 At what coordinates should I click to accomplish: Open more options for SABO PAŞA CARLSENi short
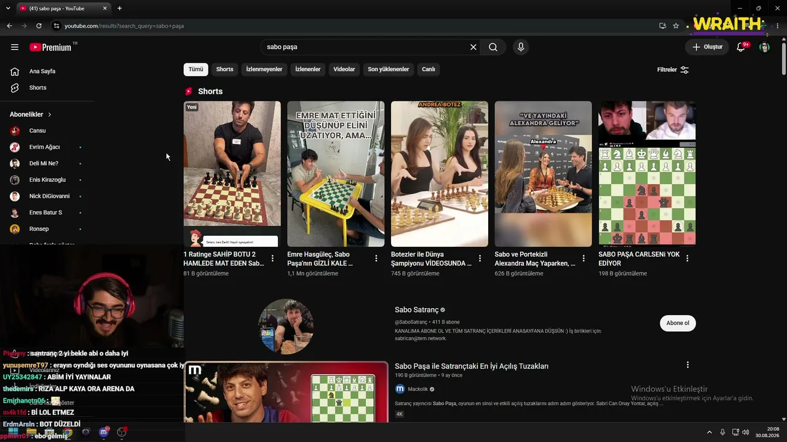pos(687,258)
